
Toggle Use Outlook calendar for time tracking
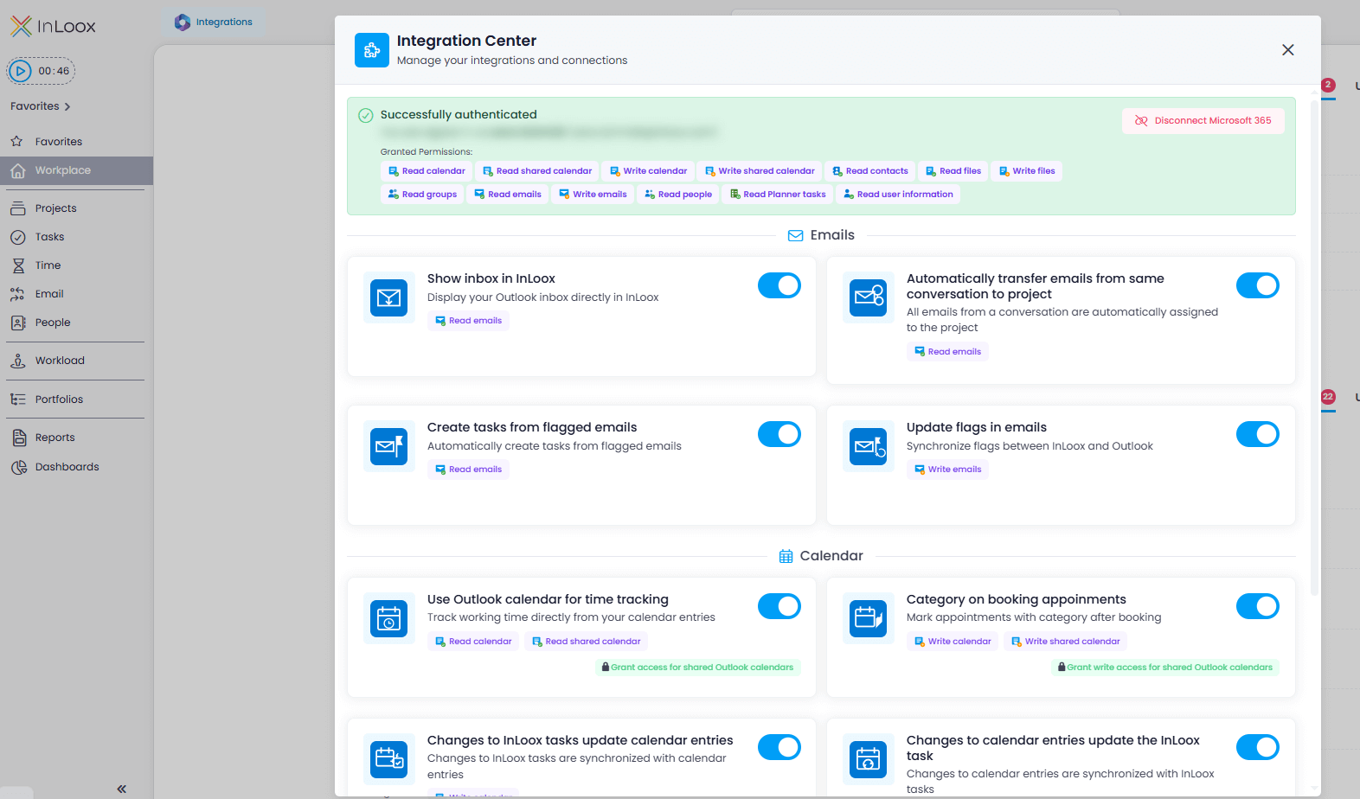click(x=779, y=606)
